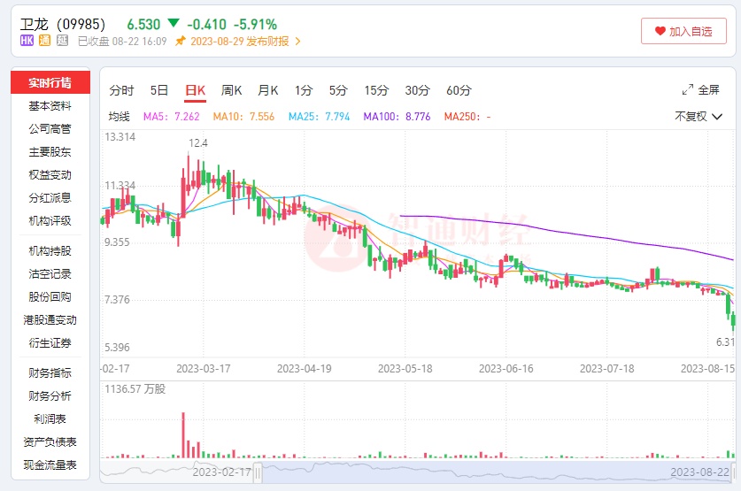Click the MA100: 8.776 legend value
Screen dimensions: 741x491
pyautogui.click(x=397, y=117)
